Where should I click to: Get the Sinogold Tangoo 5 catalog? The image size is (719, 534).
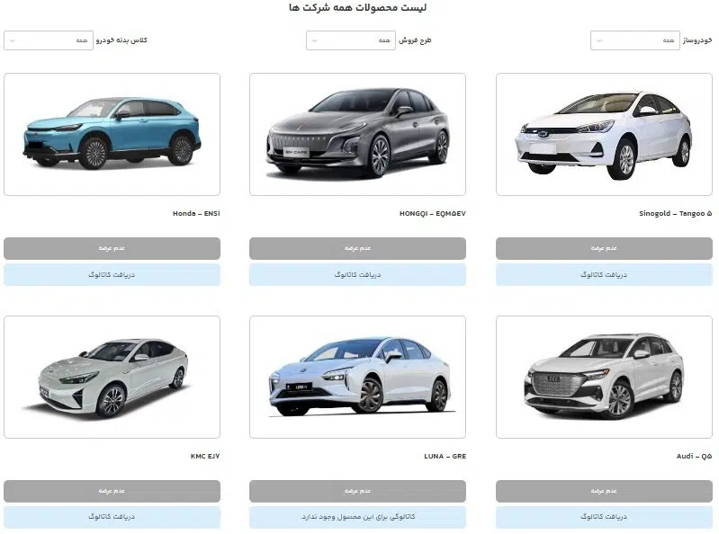[x=604, y=275]
